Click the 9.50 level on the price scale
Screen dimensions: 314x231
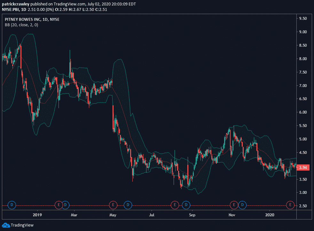303,19
